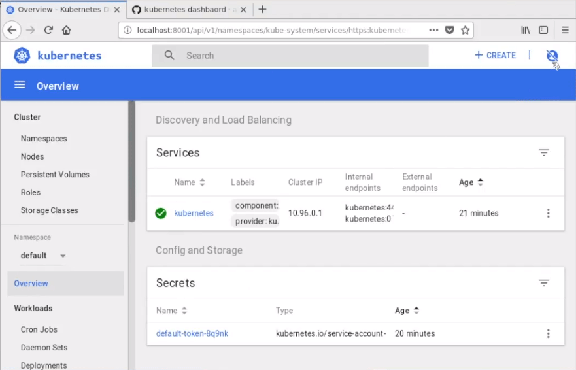Open actions menu for kubernetes service row

[548, 213]
